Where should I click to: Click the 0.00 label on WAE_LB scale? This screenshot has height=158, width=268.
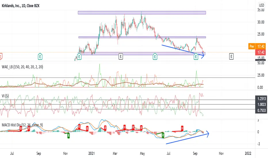click(x=260, y=87)
